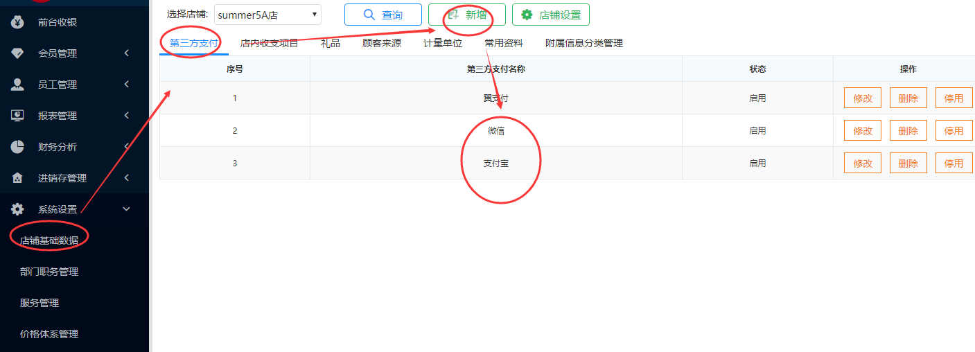
Task: Click the gear icon beside 系统设置
Action: (x=17, y=209)
